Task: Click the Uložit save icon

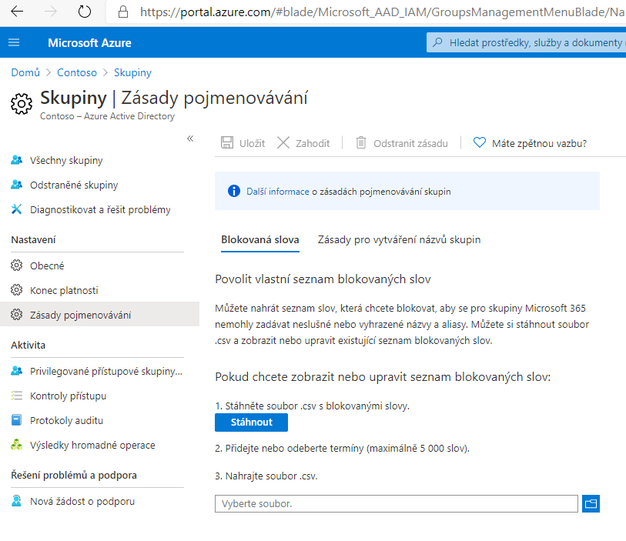Action: pyautogui.click(x=227, y=143)
